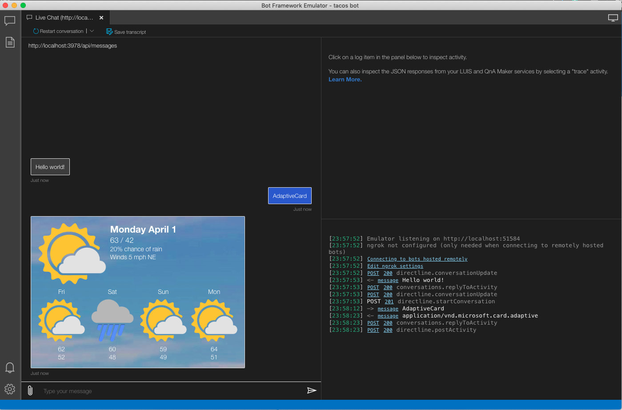This screenshot has height=410, width=622.
Task: Click the send message arrow icon
Action: click(312, 390)
